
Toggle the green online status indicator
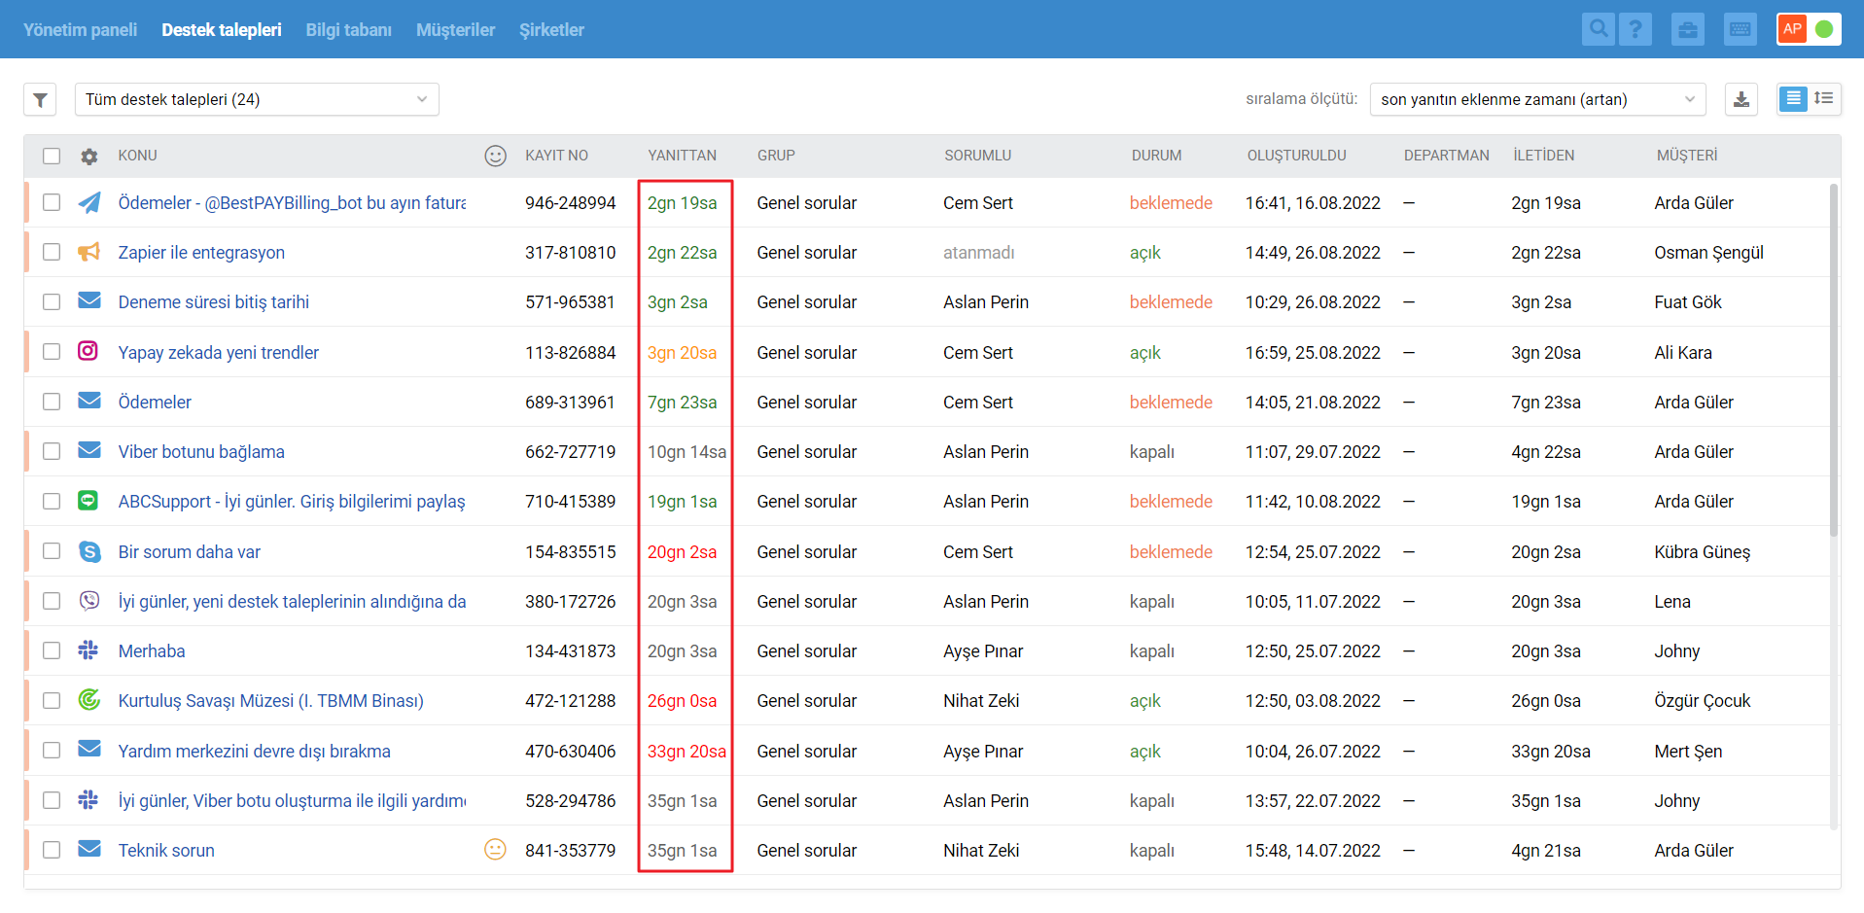click(1824, 29)
